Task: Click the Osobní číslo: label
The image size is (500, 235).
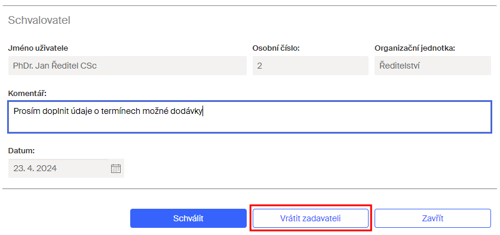Action: click(x=276, y=48)
